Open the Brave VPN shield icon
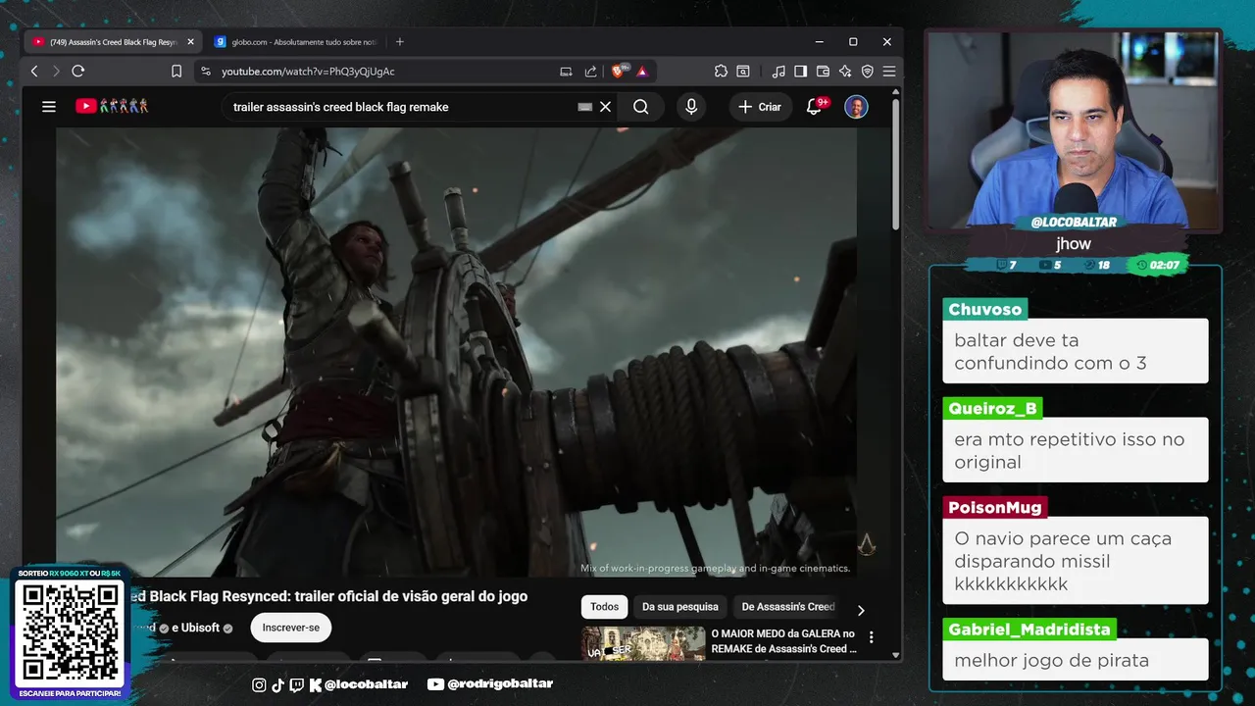Screen dimensions: 1255x706 868,71
